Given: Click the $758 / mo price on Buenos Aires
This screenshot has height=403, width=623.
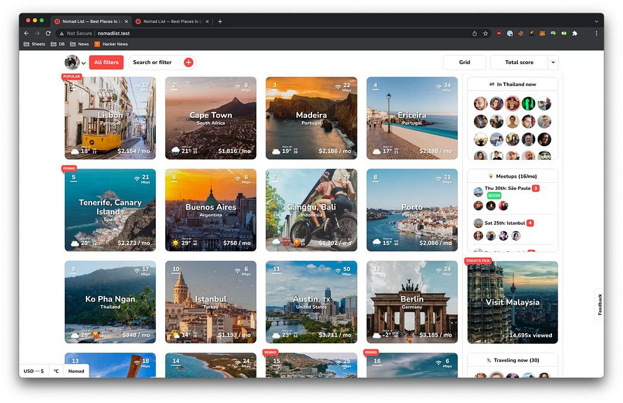Looking at the screenshot, I should (237, 243).
